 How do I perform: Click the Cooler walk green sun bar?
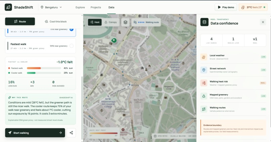point(31,73)
